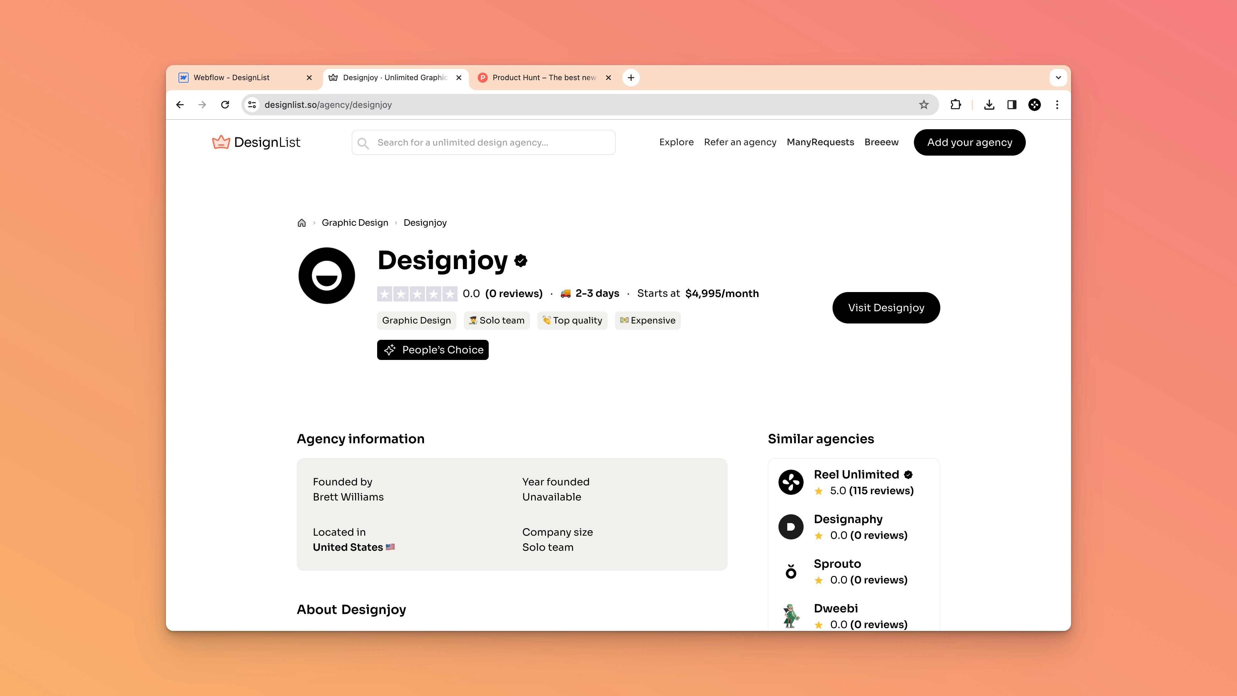Open the downloads icon in toolbar
Image resolution: width=1237 pixels, height=696 pixels.
tap(989, 105)
